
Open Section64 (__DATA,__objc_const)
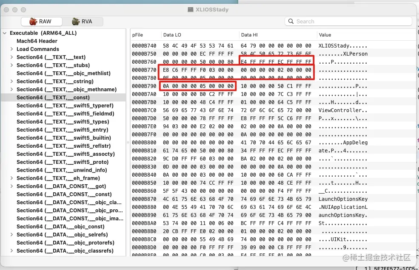click(x=60, y=227)
